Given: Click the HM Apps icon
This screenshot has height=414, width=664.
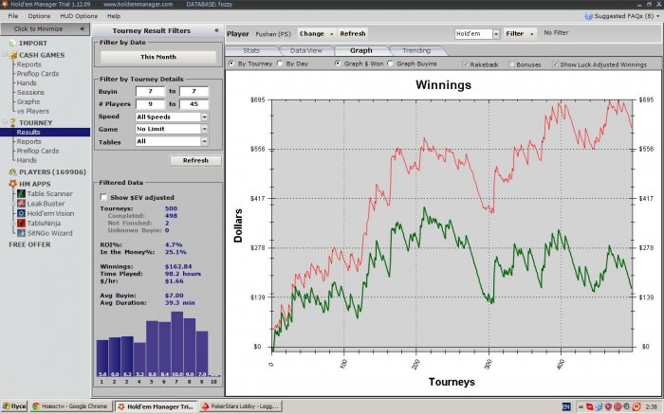Looking at the screenshot, I should pyautogui.click(x=12, y=184).
